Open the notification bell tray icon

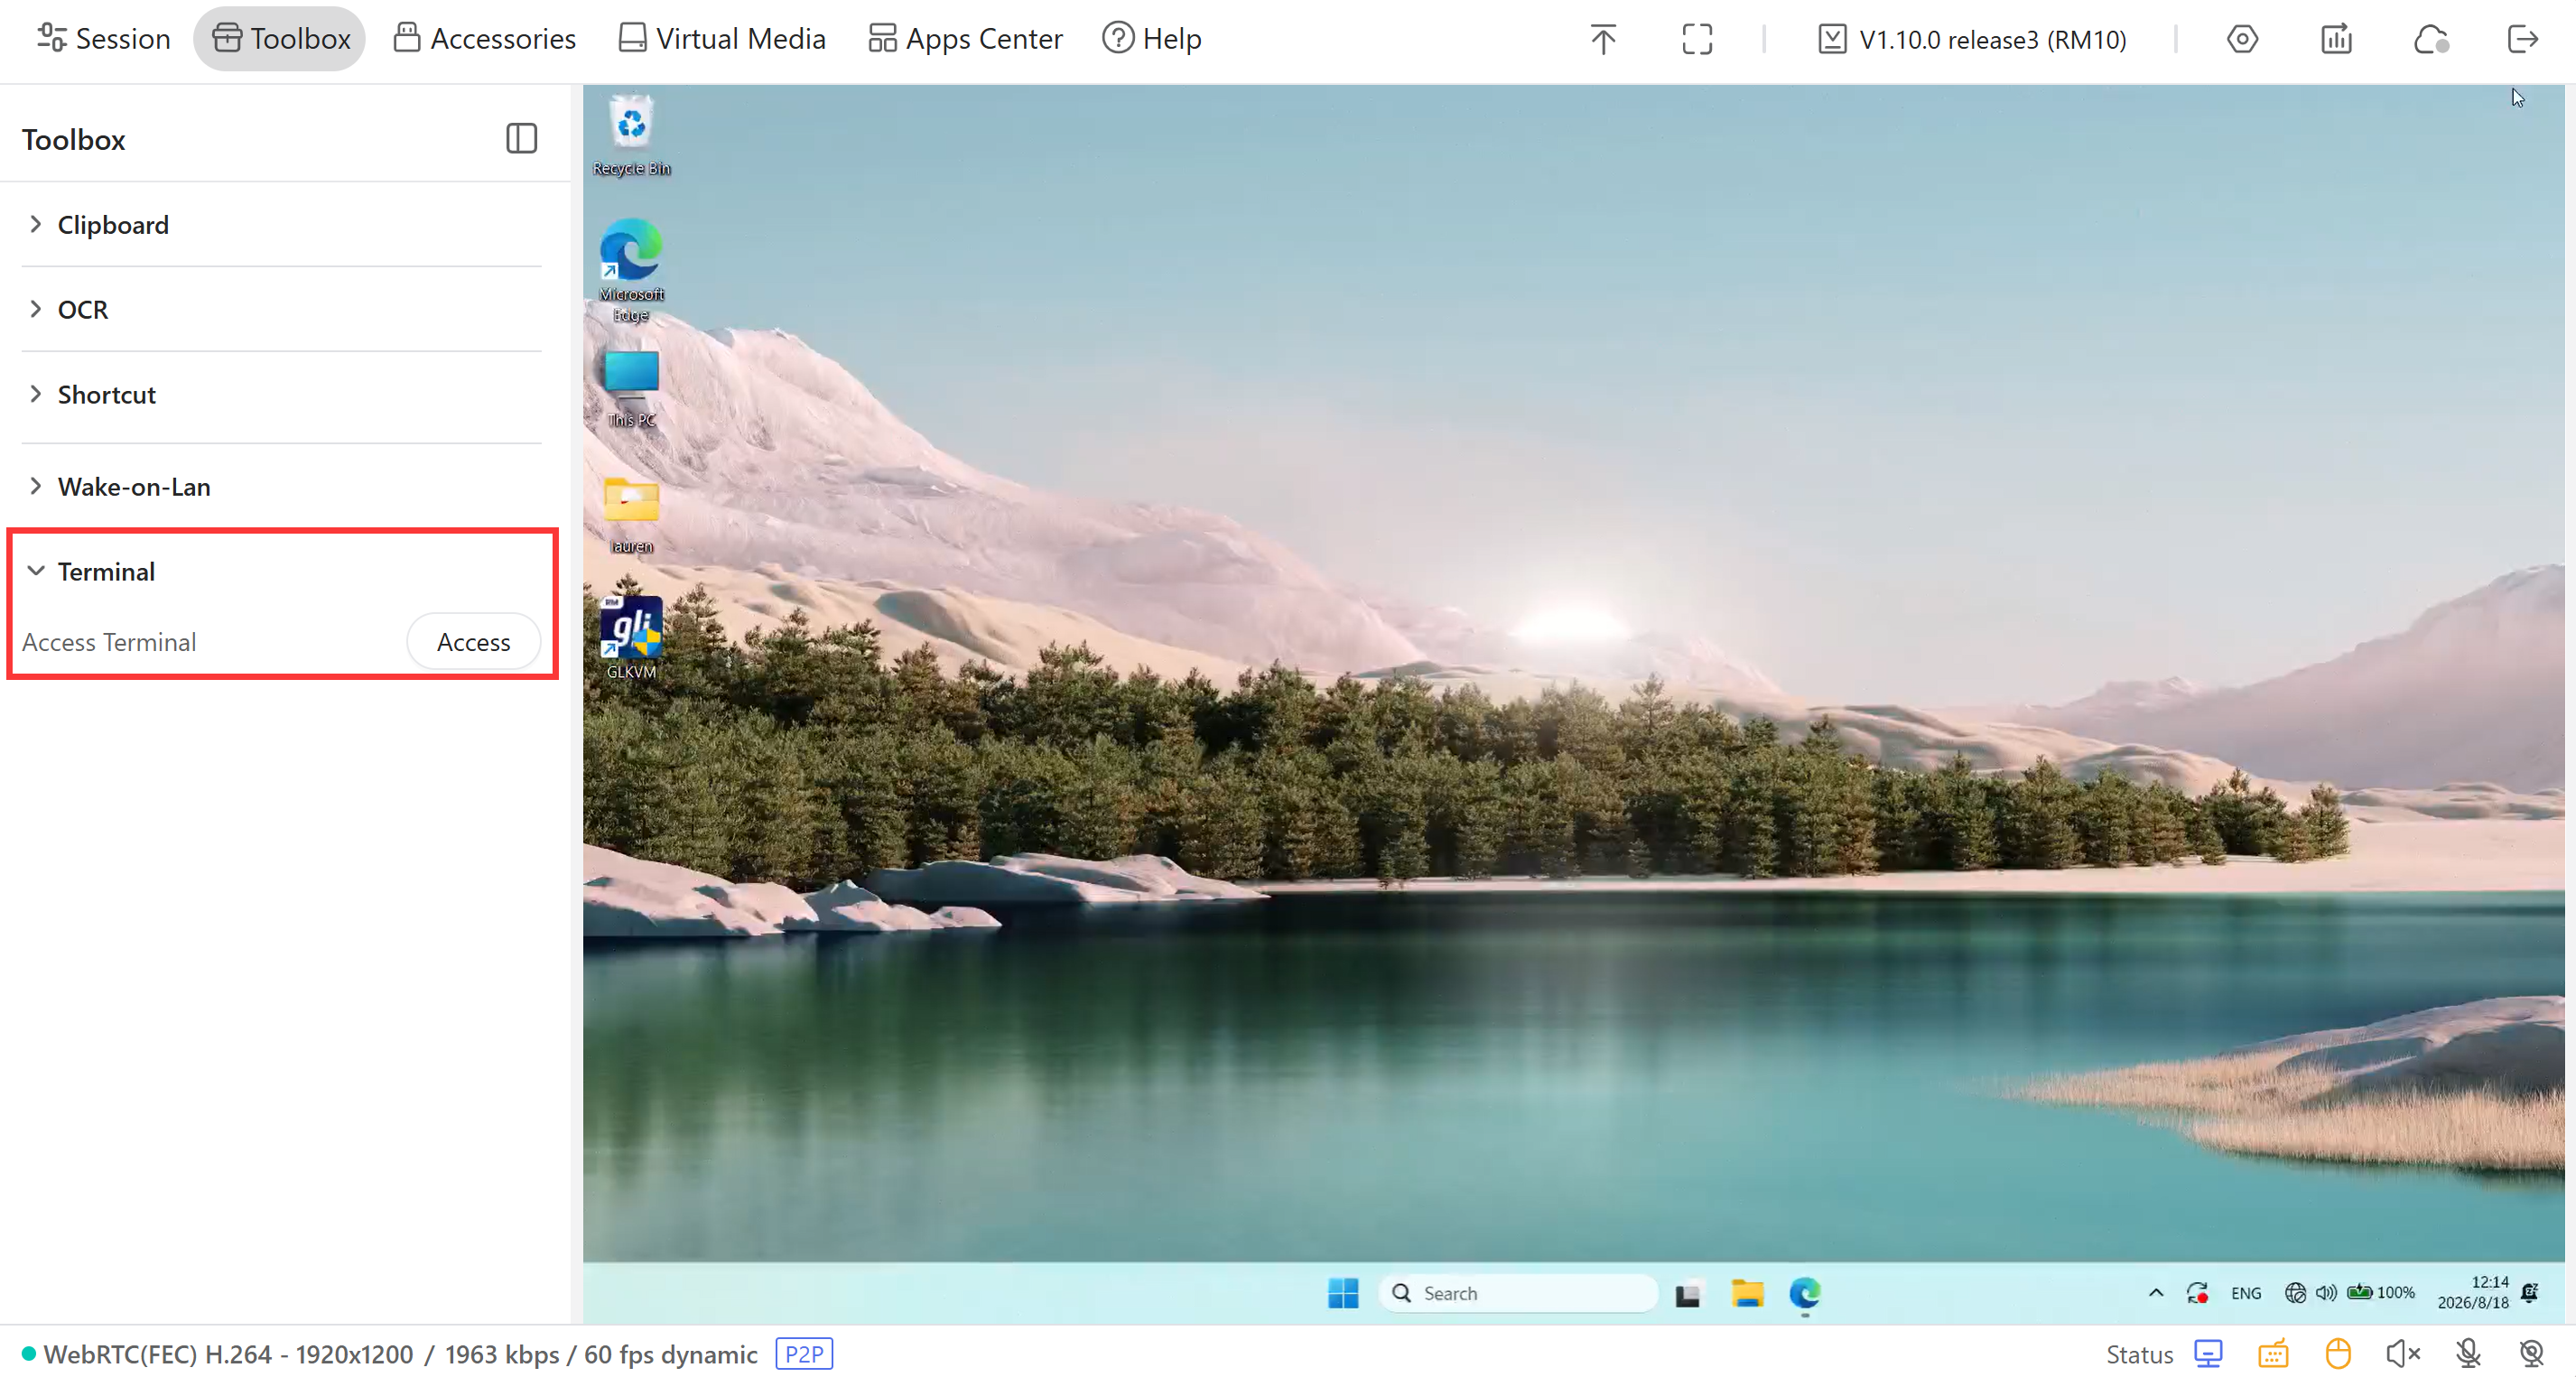tap(2528, 1292)
